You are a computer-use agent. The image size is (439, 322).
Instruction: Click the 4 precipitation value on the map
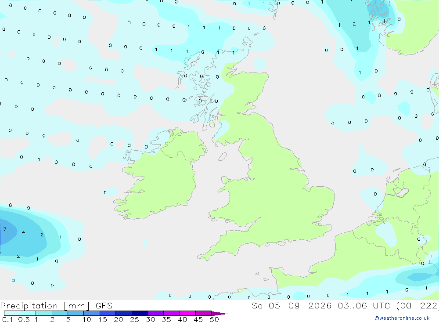pos(24,232)
